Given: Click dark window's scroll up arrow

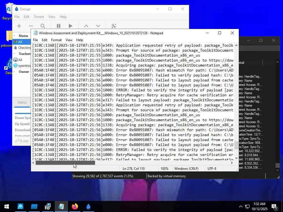Looking at the screenshot, I should [277, 62].
